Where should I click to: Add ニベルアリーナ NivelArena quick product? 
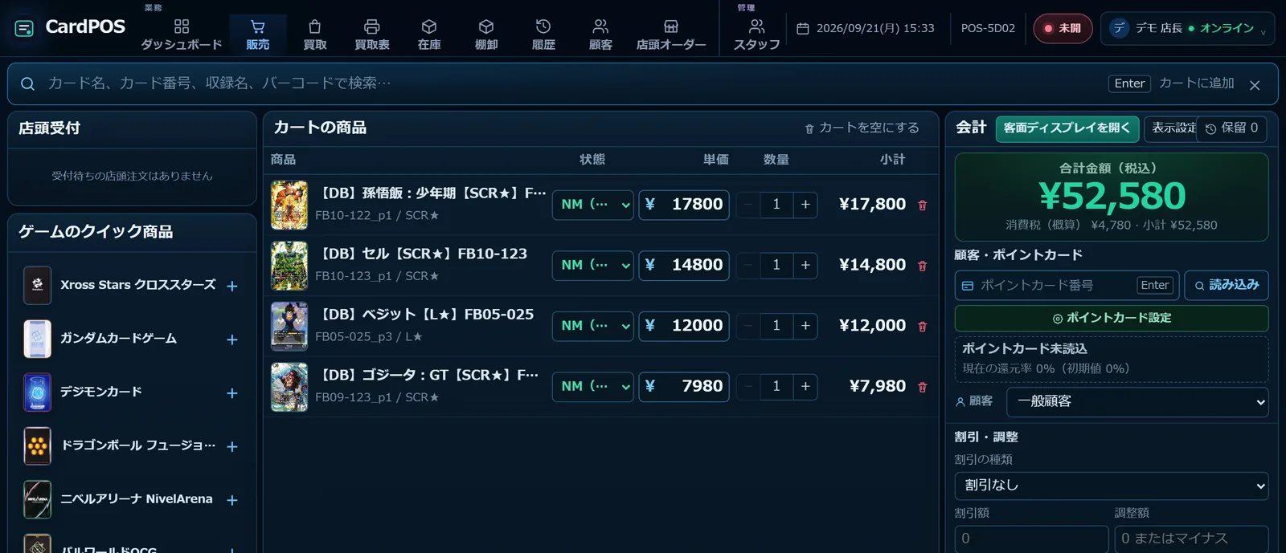tap(232, 500)
